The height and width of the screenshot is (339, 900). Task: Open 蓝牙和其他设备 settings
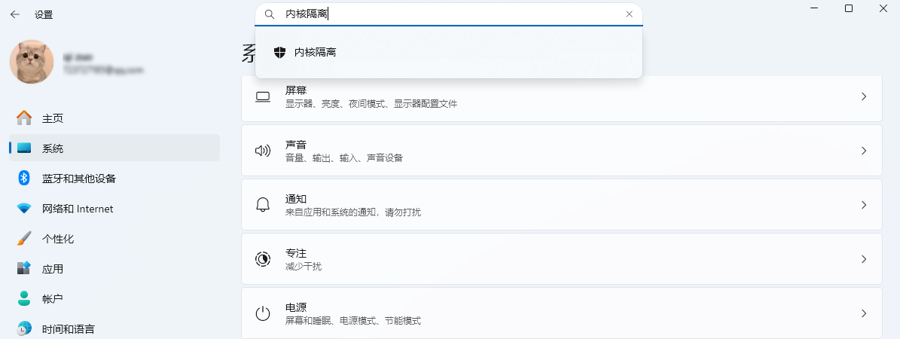[x=78, y=179]
